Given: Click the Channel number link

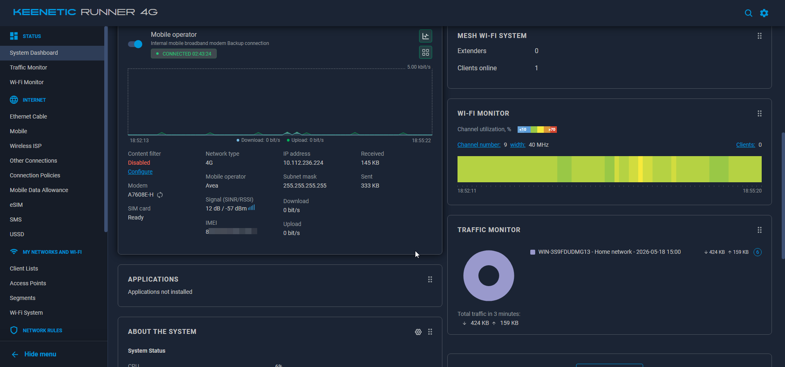Looking at the screenshot, I should pyautogui.click(x=479, y=145).
